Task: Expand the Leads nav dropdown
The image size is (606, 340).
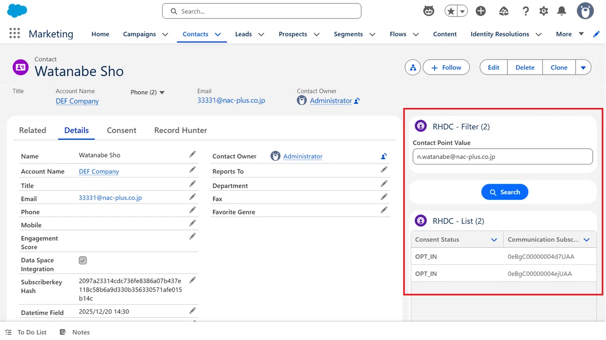Action: [x=261, y=34]
